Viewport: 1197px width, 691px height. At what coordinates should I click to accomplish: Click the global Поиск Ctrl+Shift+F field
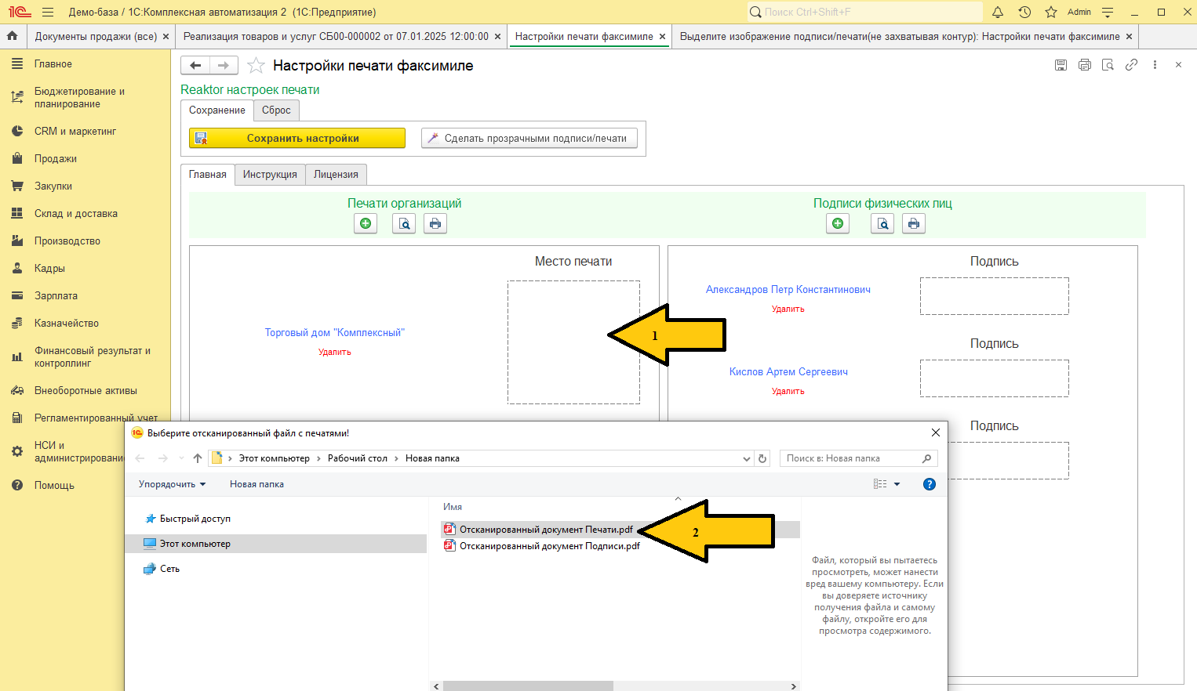[864, 12]
